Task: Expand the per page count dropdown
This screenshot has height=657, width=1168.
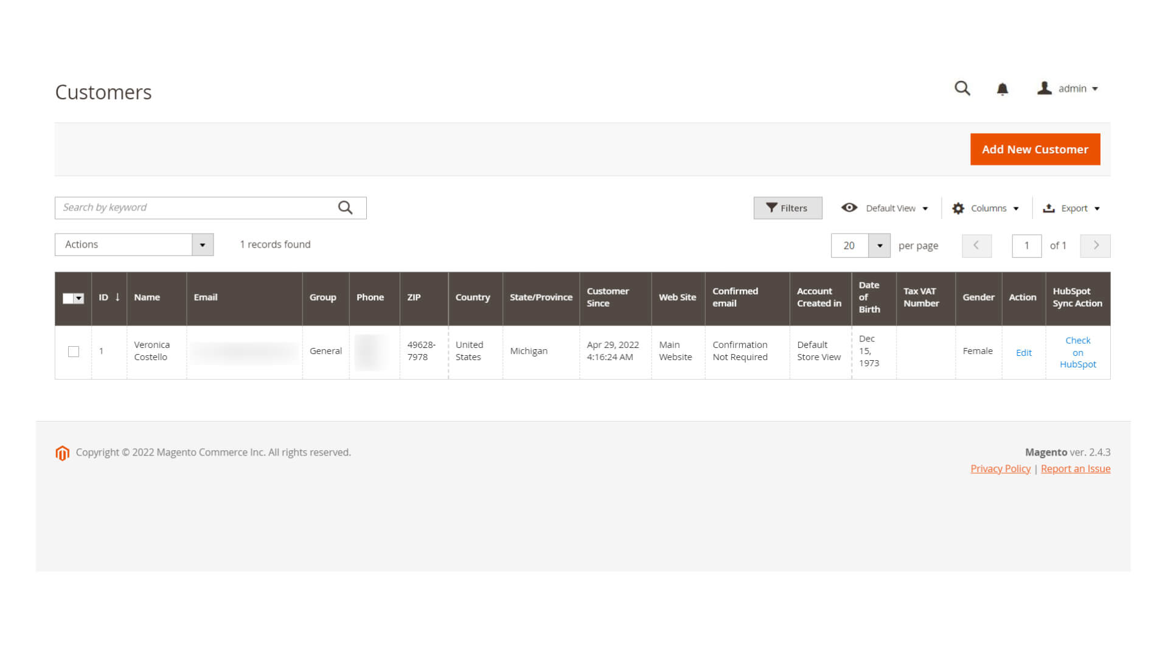Action: point(879,246)
